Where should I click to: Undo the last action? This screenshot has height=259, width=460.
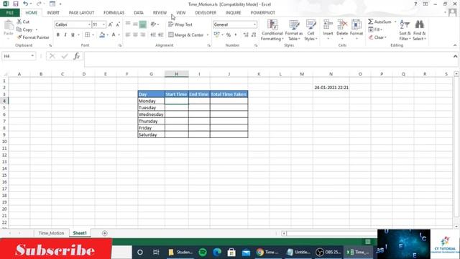click(26, 4)
